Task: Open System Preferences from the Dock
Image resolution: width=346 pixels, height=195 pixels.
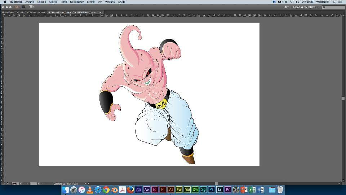Action: pos(236,190)
